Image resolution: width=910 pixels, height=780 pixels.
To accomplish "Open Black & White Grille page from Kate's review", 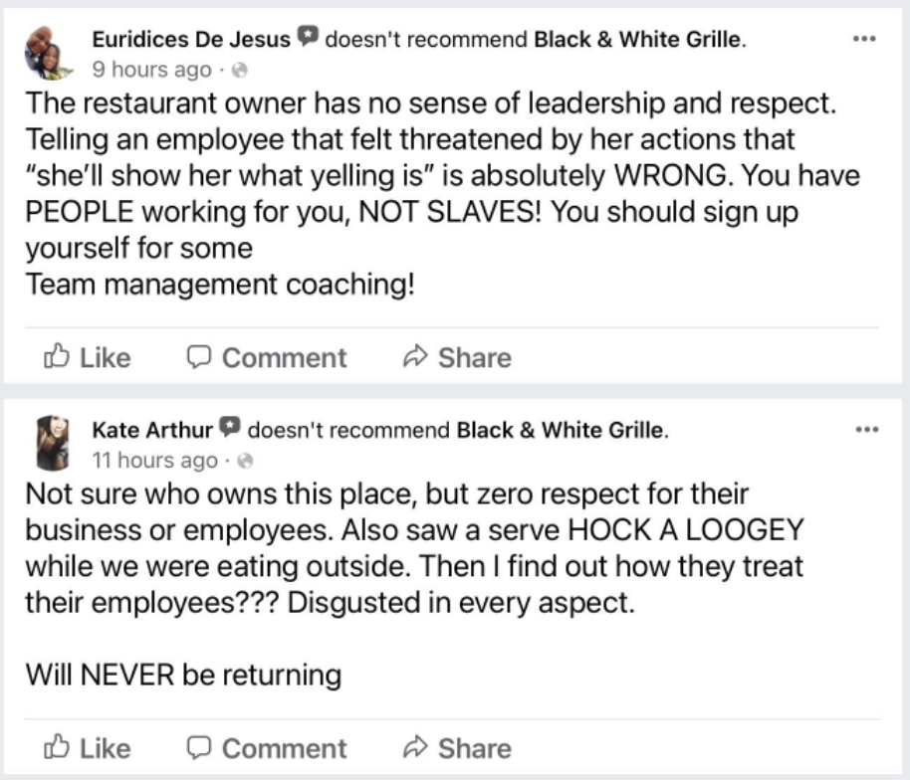I will point(560,430).
